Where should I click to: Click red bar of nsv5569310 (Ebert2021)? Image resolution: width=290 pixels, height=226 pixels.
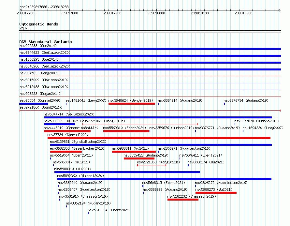tap(126, 131)
